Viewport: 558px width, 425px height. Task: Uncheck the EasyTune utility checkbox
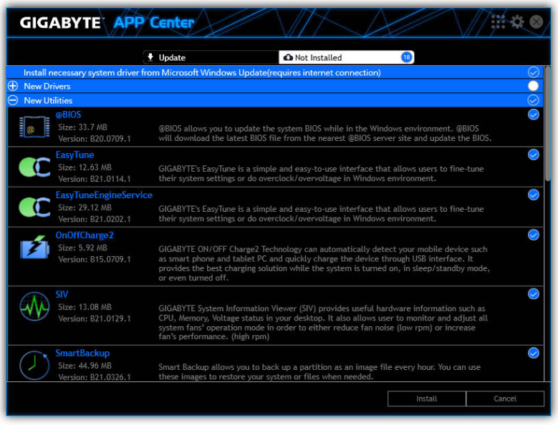tap(533, 155)
